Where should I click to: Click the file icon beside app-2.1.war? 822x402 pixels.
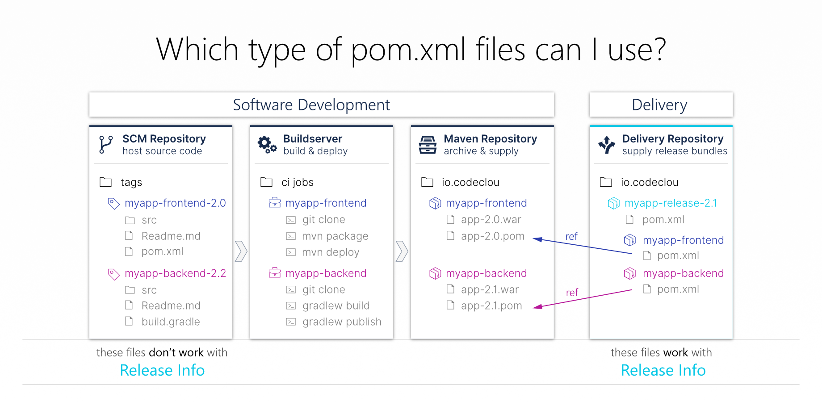(451, 289)
